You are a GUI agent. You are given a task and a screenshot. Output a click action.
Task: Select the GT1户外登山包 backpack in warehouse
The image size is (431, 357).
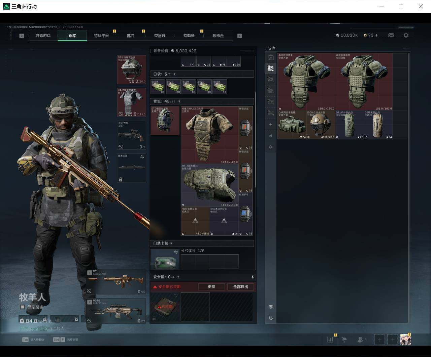(x=350, y=125)
